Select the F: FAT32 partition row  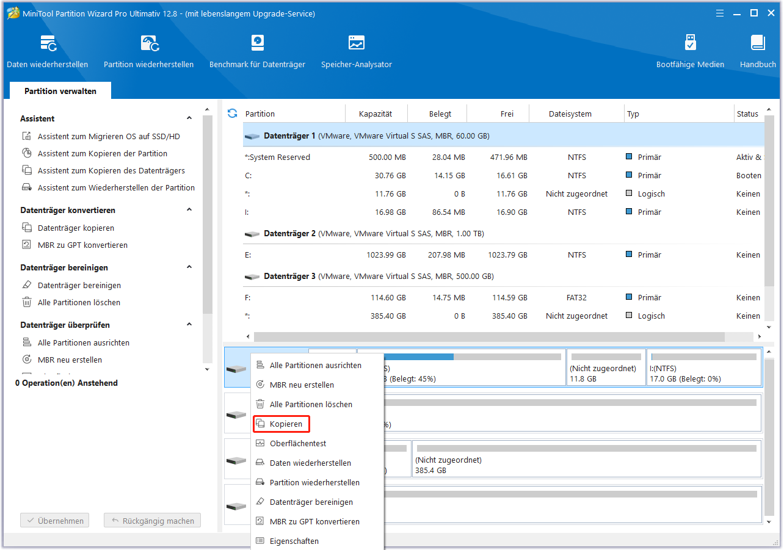tap(504, 298)
